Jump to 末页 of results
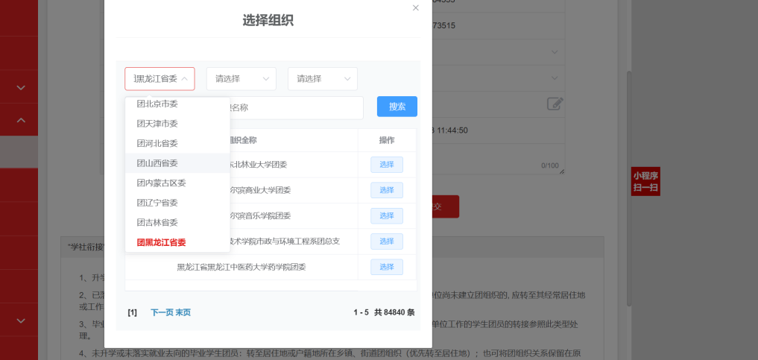Screen dimensions: 758x360 (x=183, y=312)
